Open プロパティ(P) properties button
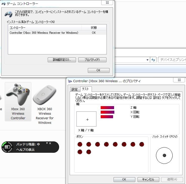Image resolution: width=186 pixels, height=184 pixels. pos(92,60)
